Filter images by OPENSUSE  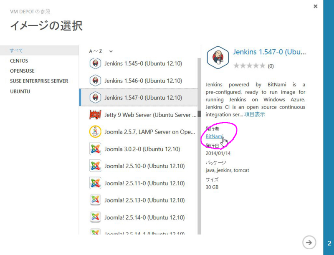(x=22, y=71)
